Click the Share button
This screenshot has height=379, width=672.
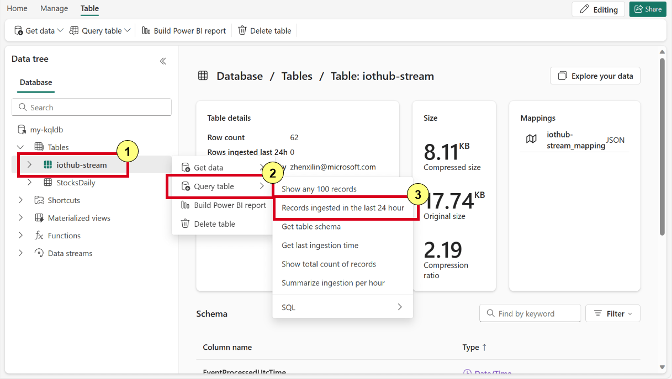647,9
